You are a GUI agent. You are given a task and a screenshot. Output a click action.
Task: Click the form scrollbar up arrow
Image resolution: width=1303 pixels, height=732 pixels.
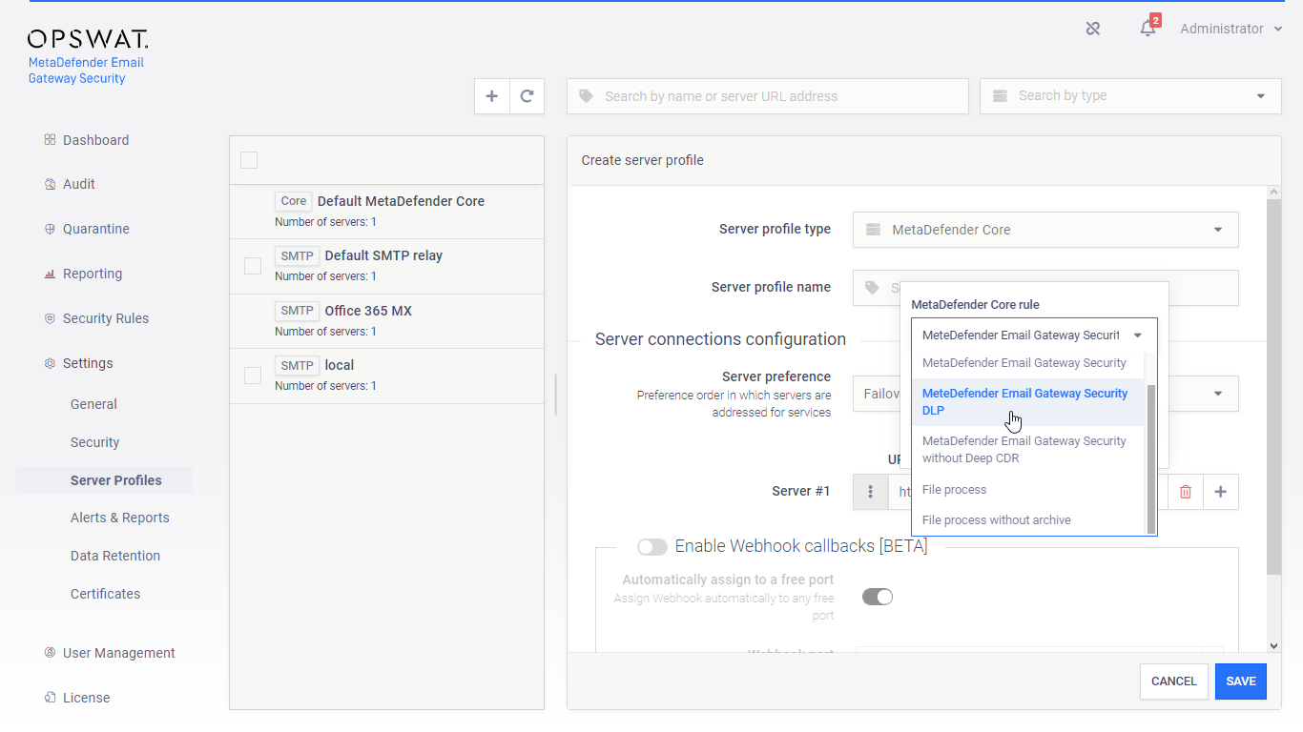[1273, 193]
